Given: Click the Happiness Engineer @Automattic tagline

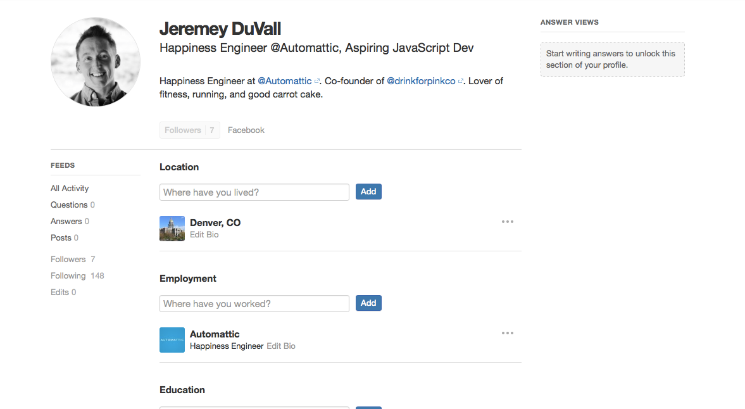Looking at the screenshot, I should click(x=316, y=48).
